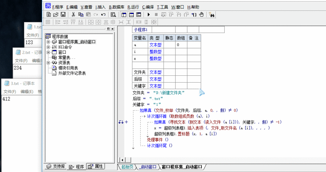
Task: Click the Open file folder icon
Action: coord(56,14)
